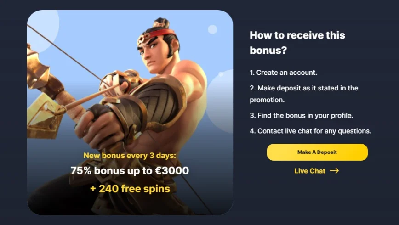The height and width of the screenshot is (225, 399).
Task: Click the '75% bonus up to €3000' text
Action: (x=130, y=171)
